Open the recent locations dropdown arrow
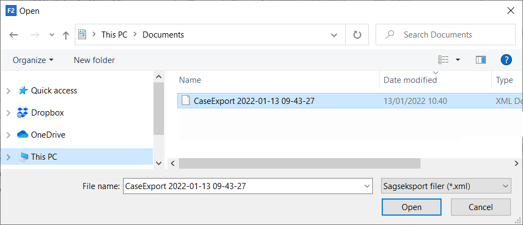523x225 pixels. point(52,35)
